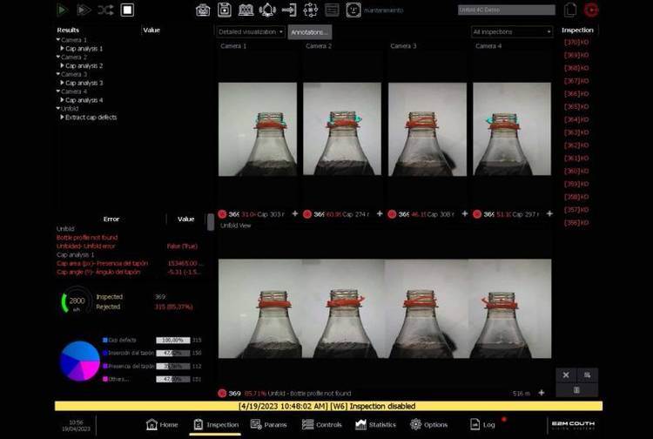The height and width of the screenshot is (439, 653).
Task: Switch to the Params tab
Action: point(268,424)
